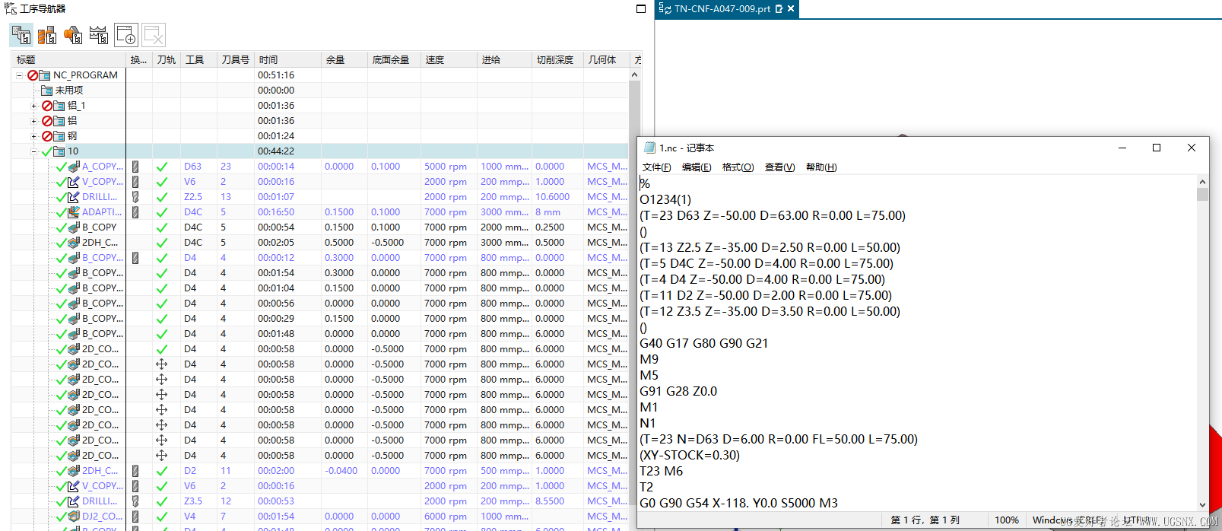Click the Operation Navigator title icon

pyautogui.click(x=11, y=8)
